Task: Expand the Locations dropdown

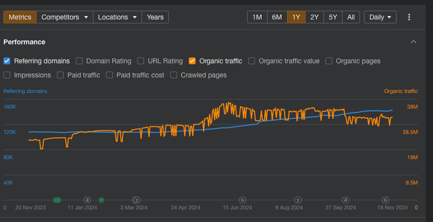Action: point(117,17)
